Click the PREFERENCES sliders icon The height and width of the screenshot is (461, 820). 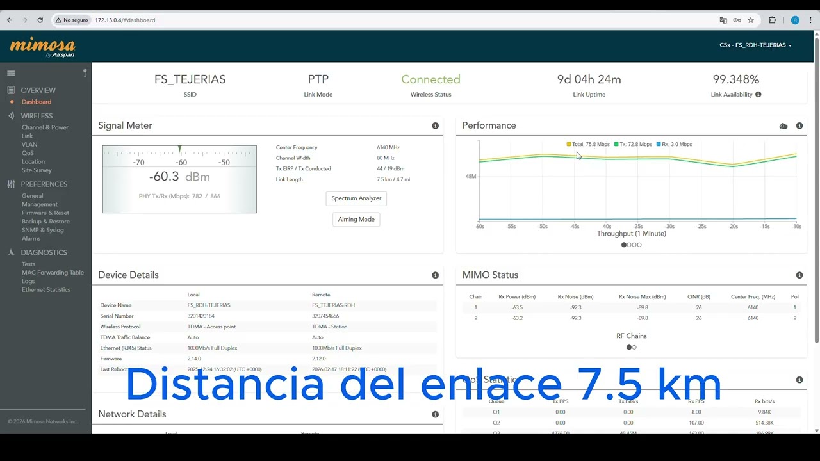coord(11,184)
